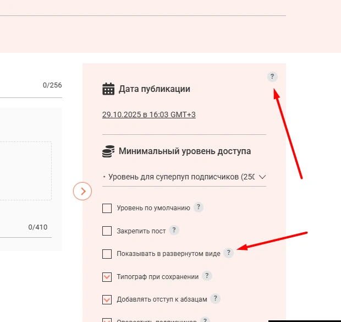341x322 pixels.
Task: Click the Минимальный уровень доступа heading
Action: 185,151
